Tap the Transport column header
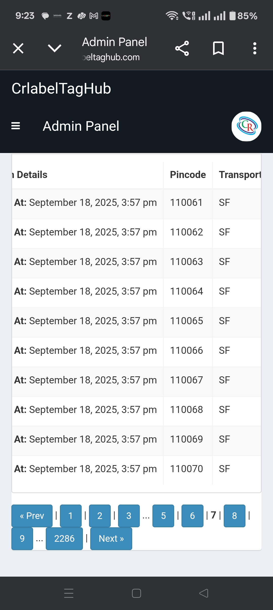Screen dimensions: 273x610 tap(240, 175)
